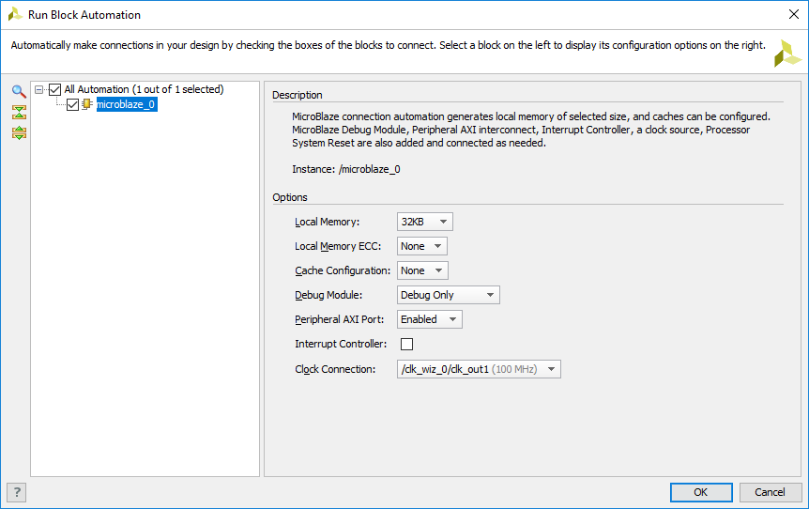809x509 pixels.
Task: Click the Interrupt Controller label
Action: coord(341,344)
